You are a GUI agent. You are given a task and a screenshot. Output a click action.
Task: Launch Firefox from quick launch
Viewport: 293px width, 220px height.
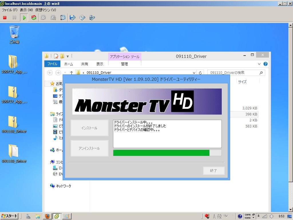coord(47,216)
